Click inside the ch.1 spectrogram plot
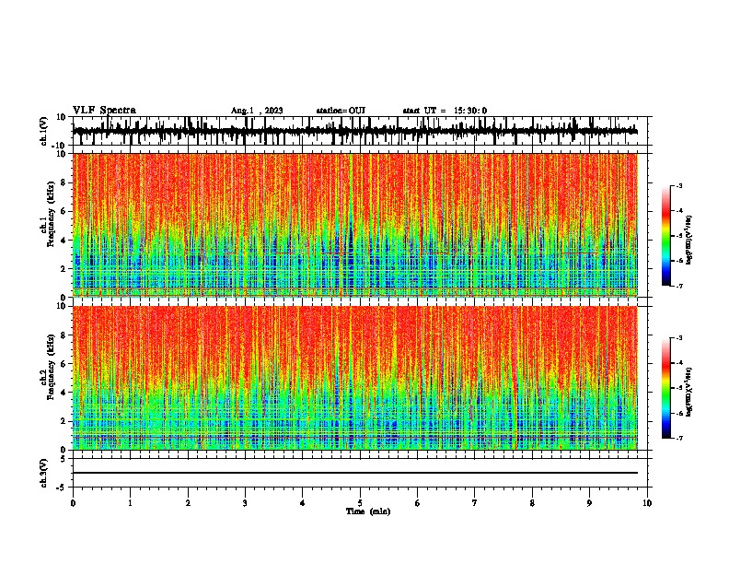Viewport: 729px width, 564px height. (x=355, y=225)
